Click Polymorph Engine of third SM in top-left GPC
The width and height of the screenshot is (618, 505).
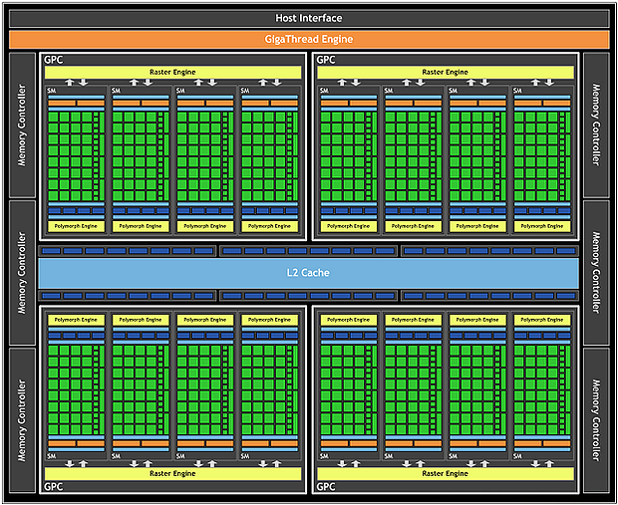[x=205, y=226]
